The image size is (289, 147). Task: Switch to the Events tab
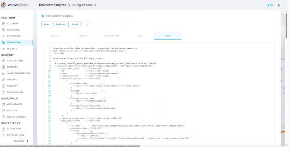[83, 36]
